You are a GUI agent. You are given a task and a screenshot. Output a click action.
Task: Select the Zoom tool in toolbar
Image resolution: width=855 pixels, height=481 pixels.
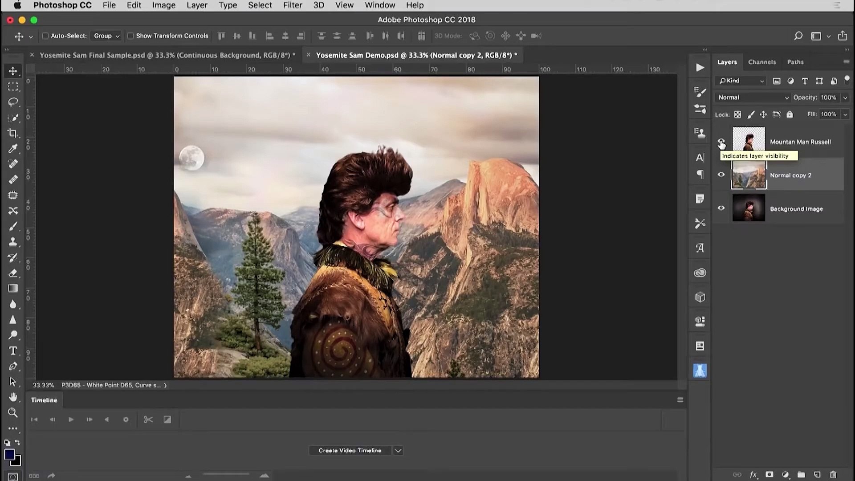pos(13,412)
